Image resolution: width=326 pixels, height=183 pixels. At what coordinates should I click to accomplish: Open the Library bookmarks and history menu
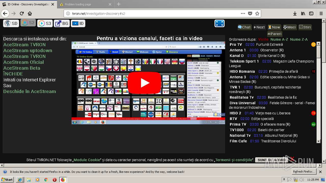[x=303, y=13]
